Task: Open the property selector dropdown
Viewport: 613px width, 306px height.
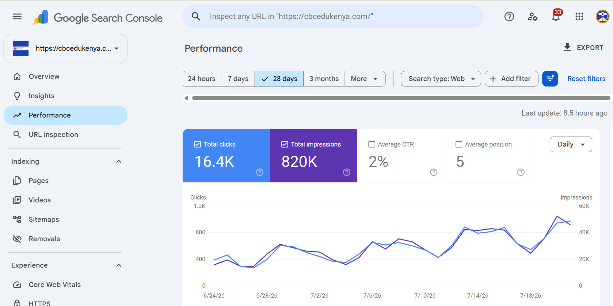Action: (x=65, y=48)
